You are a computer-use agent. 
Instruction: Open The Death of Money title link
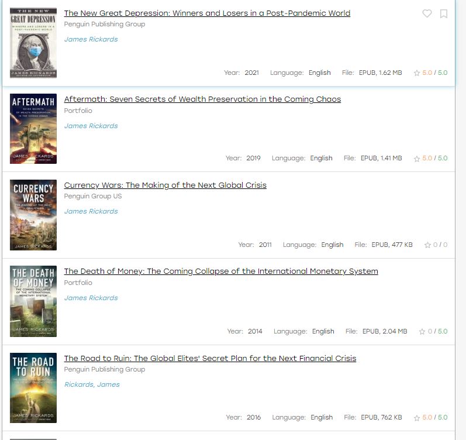coord(221,271)
